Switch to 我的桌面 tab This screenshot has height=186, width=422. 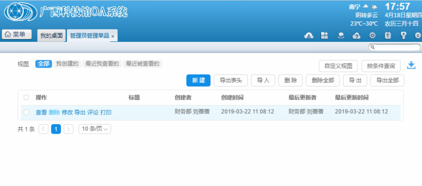51,36
